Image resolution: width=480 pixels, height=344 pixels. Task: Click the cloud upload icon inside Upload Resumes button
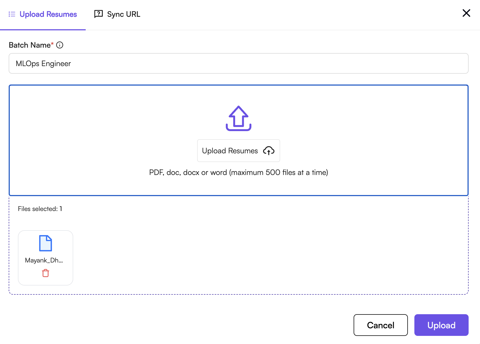click(x=268, y=151)
